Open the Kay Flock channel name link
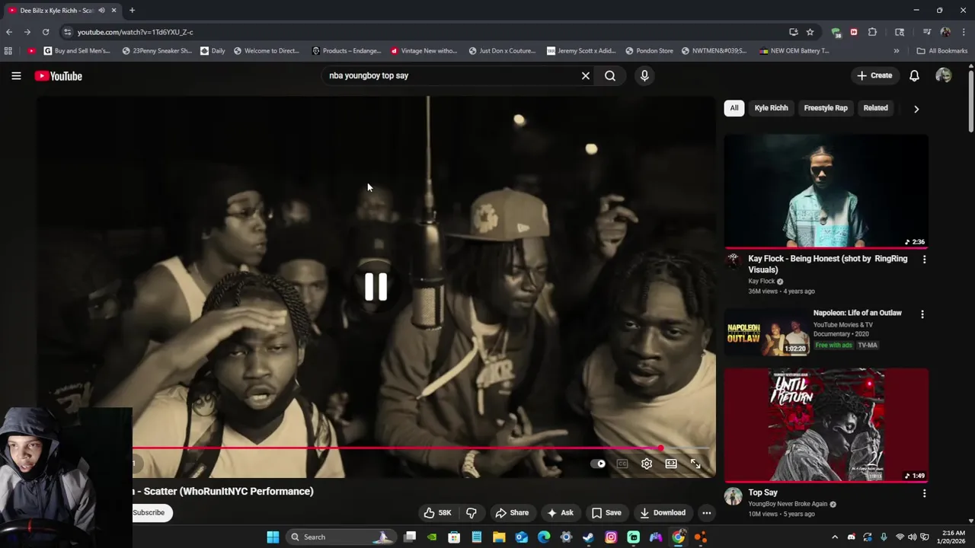The height and width of the screenshot is (548, 975). (762, 282)
